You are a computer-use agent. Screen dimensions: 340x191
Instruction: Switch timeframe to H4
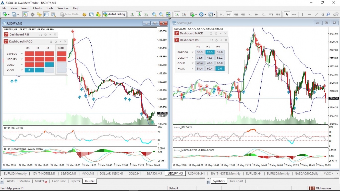click(257, 15)
